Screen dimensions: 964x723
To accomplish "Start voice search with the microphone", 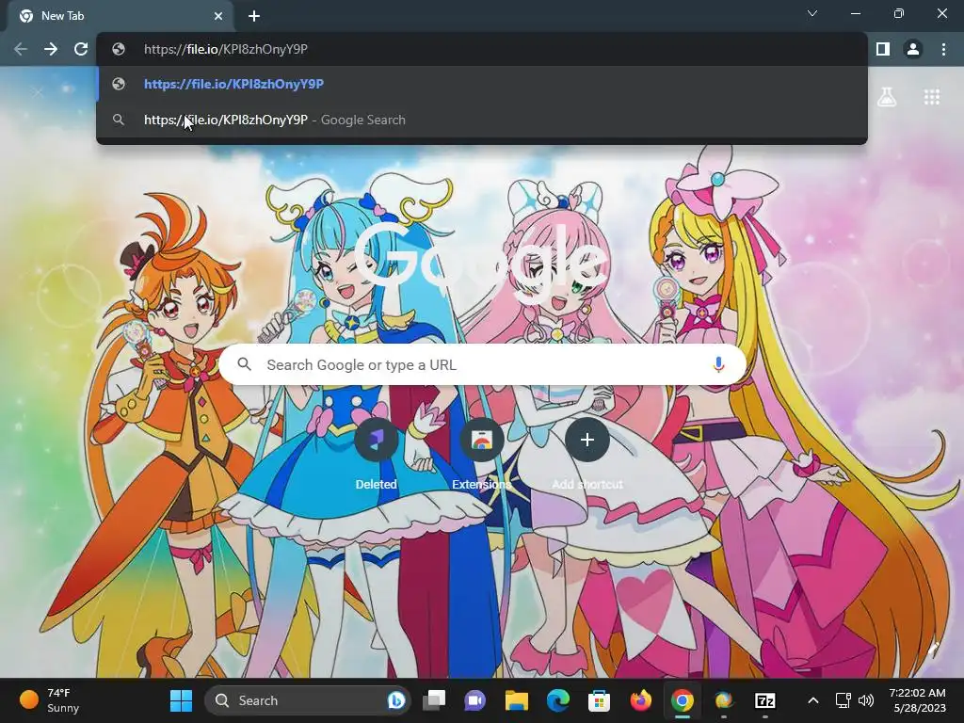I will (718, 364).
